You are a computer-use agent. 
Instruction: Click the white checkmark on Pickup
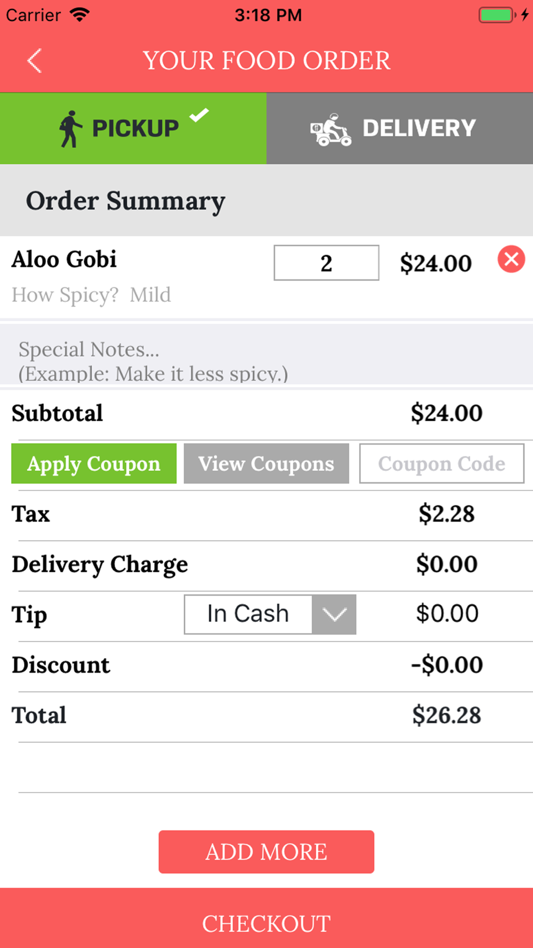tap(199, 114)
